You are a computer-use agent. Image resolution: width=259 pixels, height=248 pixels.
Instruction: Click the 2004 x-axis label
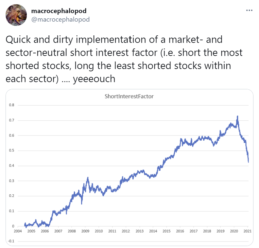[x=18, y=231]
